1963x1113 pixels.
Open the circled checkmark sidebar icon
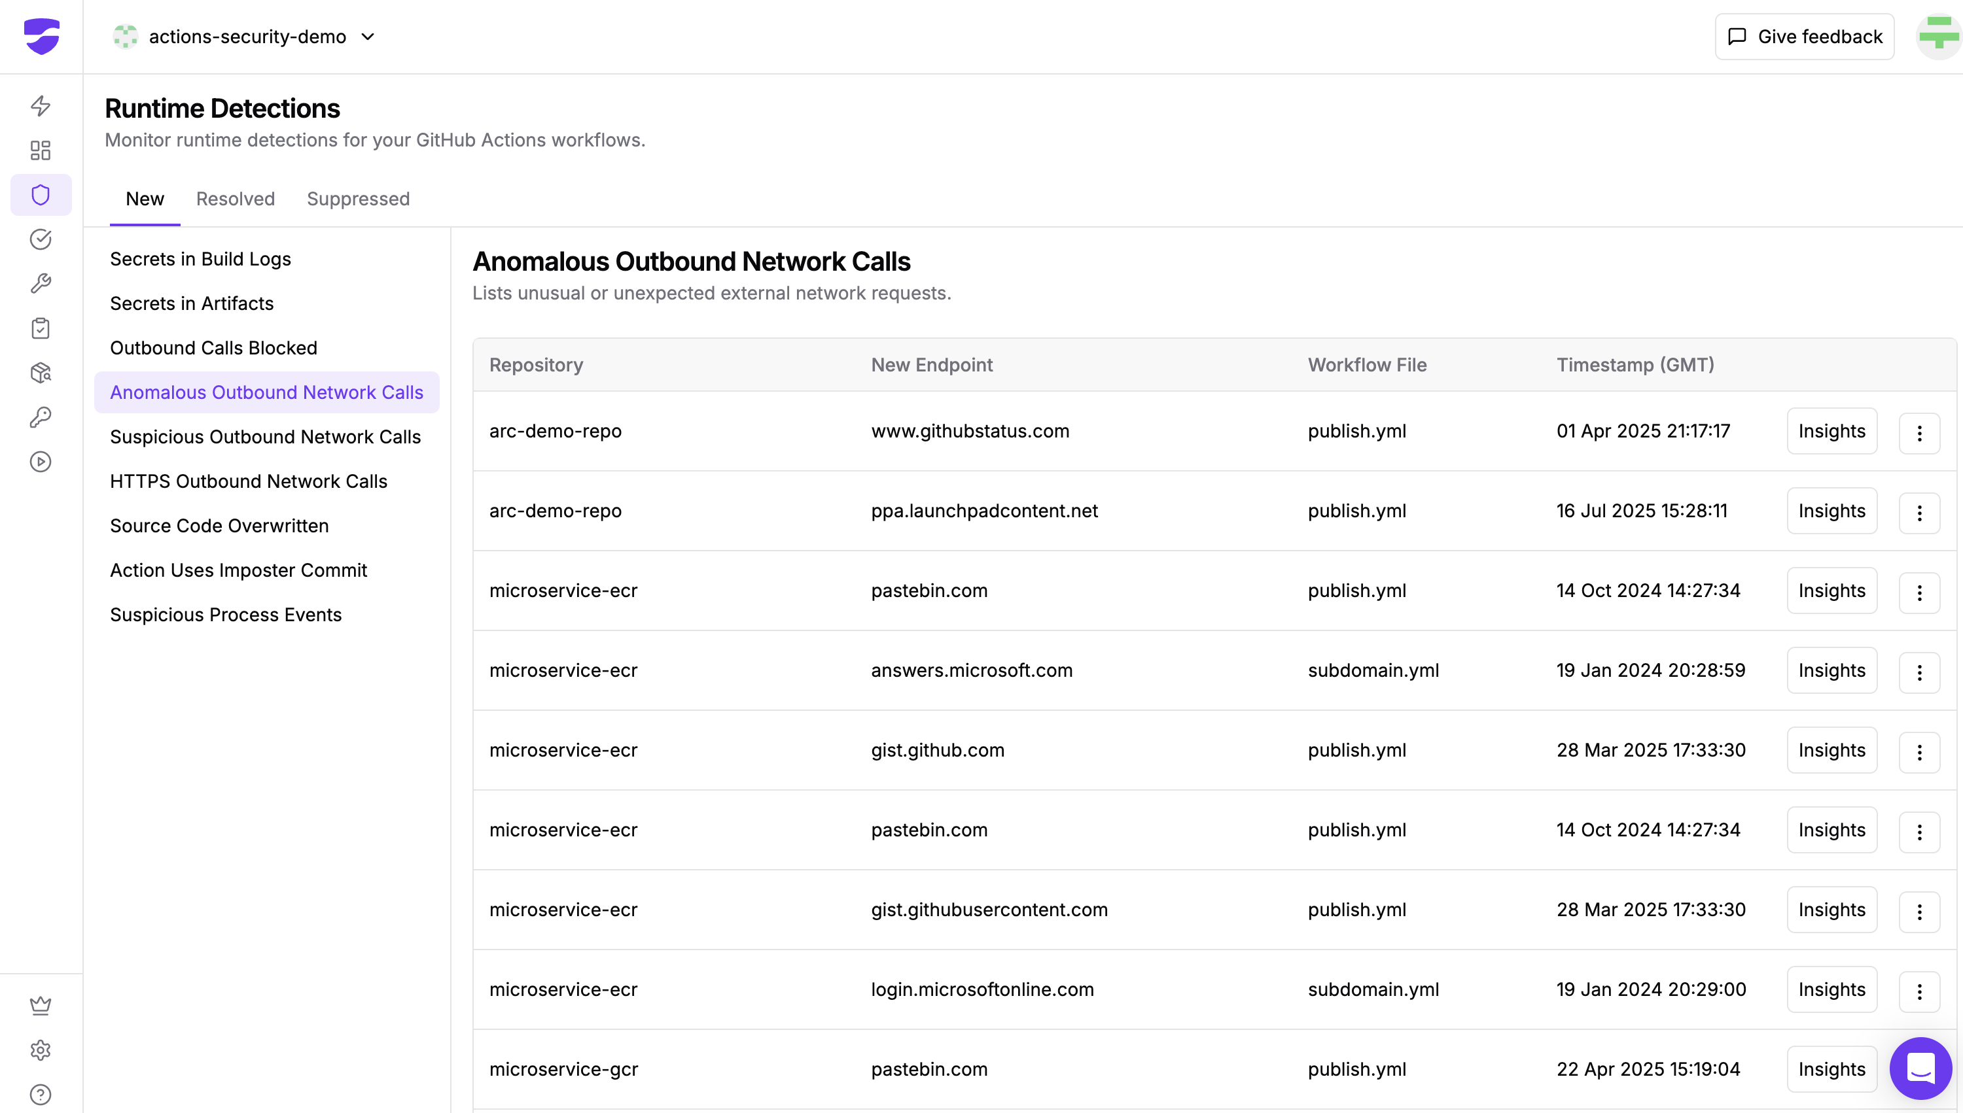tap(41, 239)
